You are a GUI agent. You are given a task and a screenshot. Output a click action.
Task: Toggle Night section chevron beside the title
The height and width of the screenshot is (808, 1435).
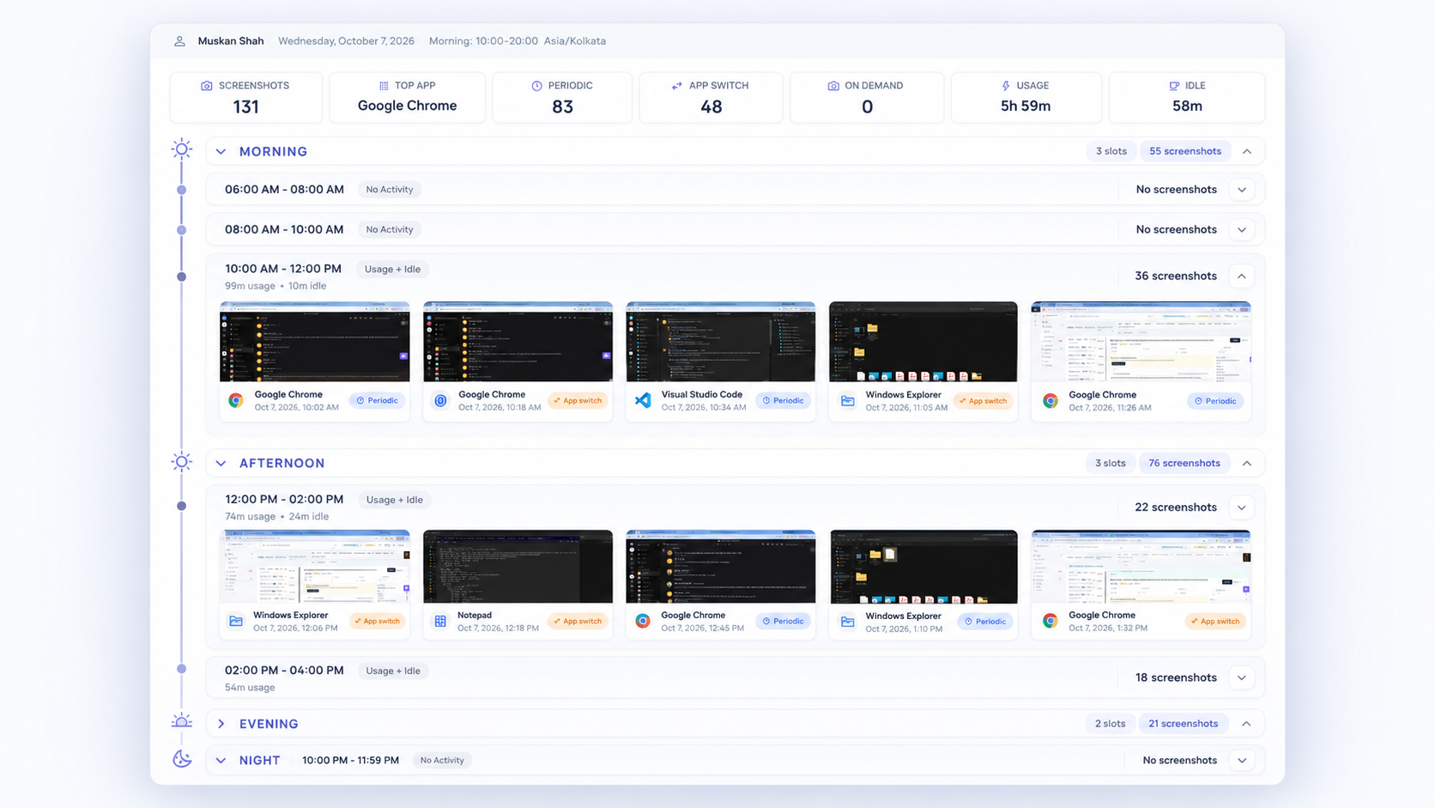point(221,760)
